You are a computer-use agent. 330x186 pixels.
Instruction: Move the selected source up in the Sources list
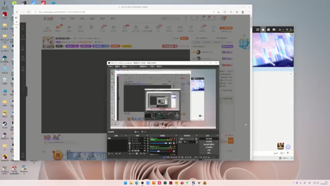(141, 153)
